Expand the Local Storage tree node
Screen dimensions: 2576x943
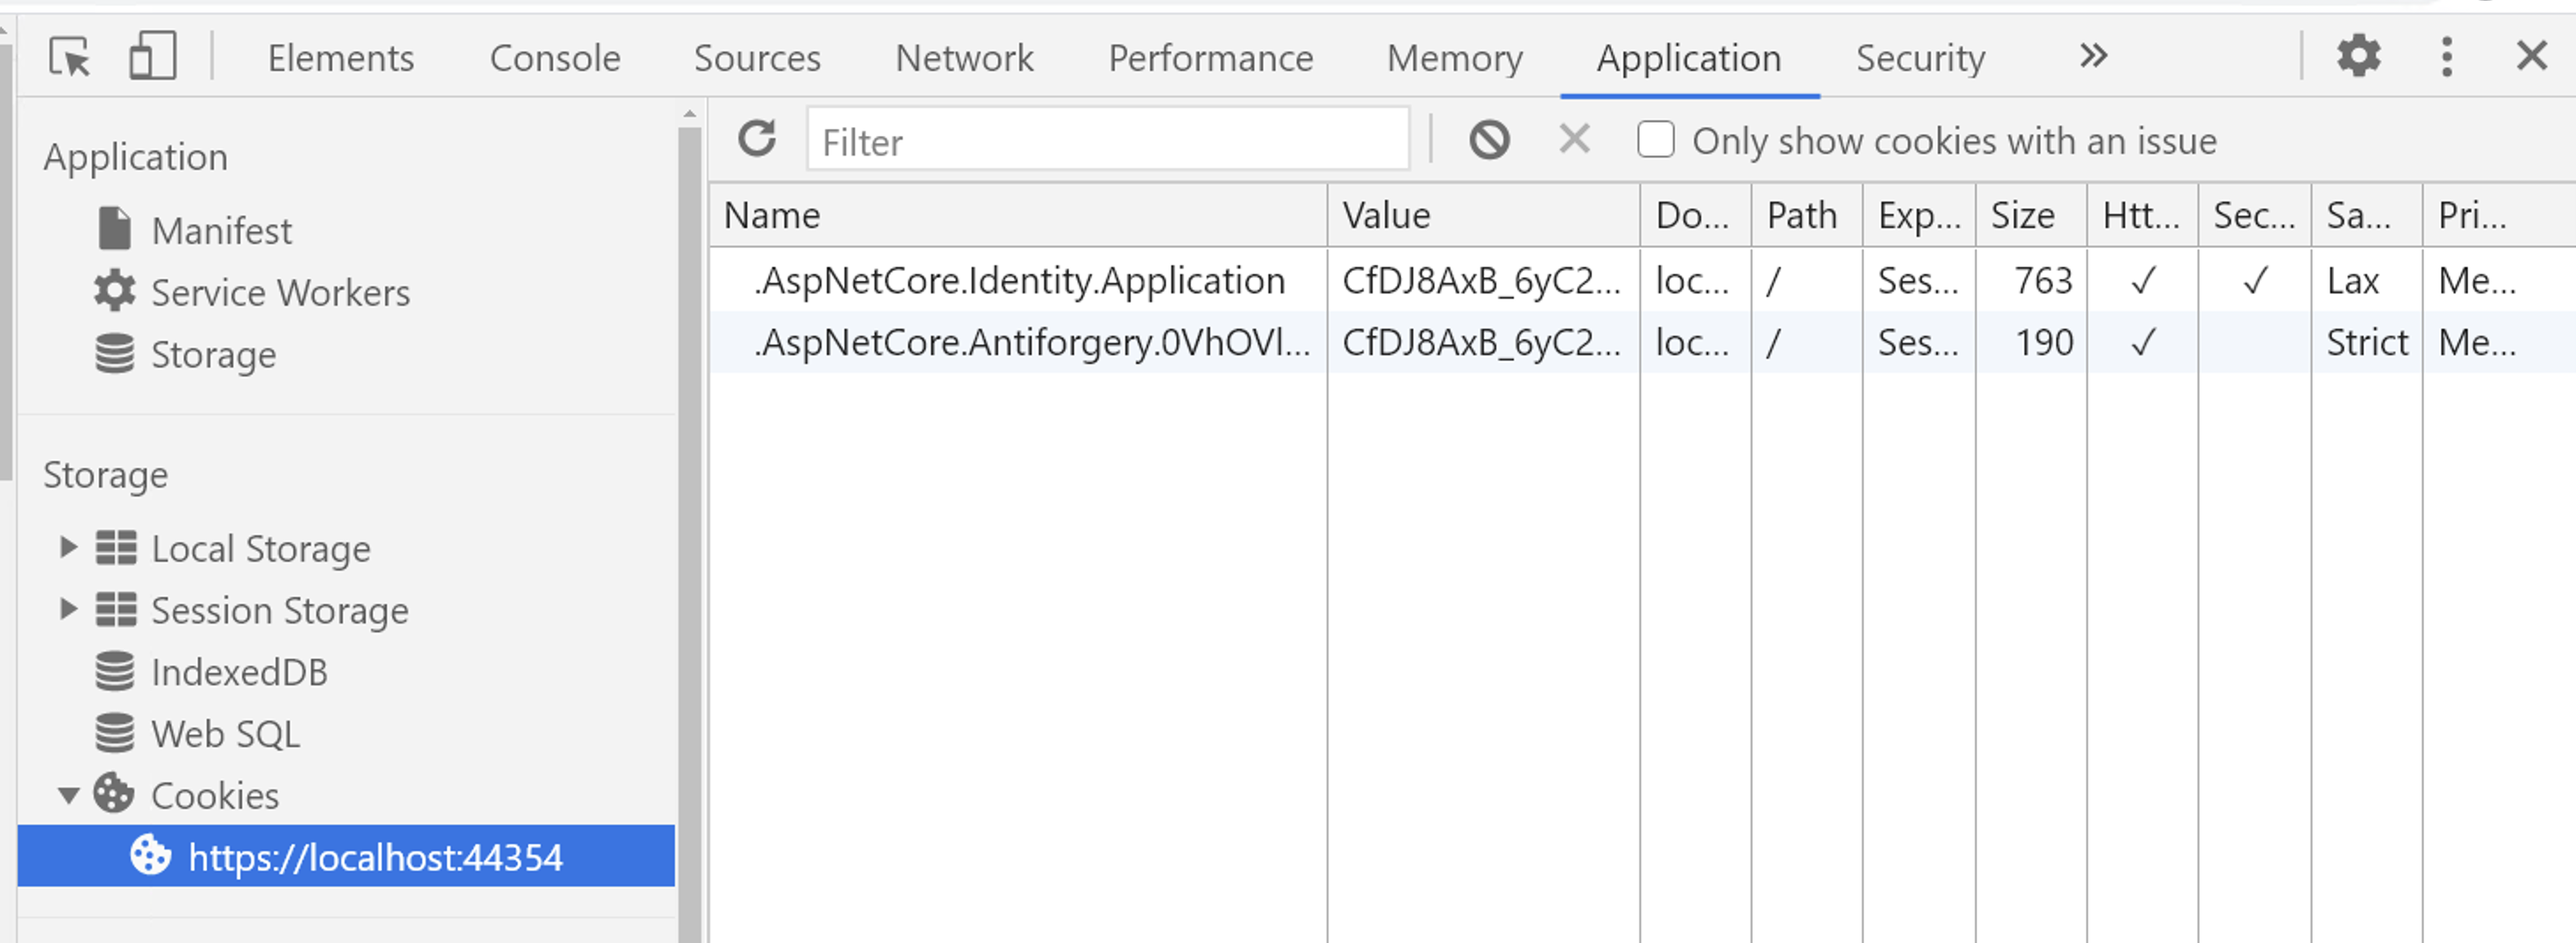click(68, 548)
